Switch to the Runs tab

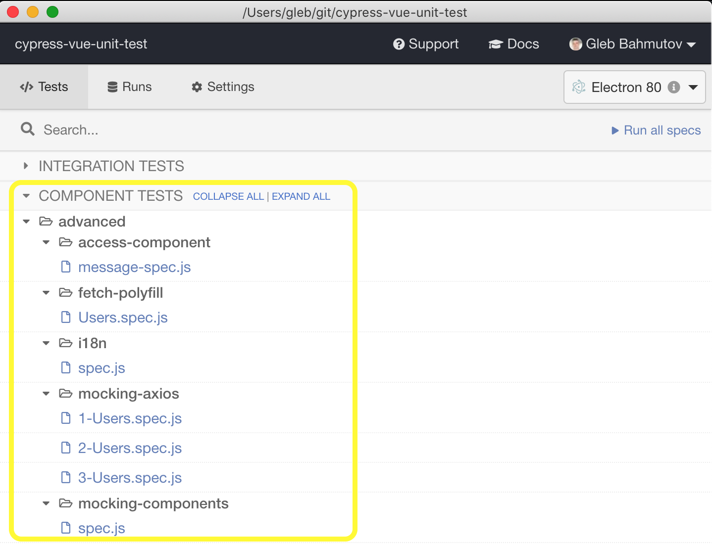pos(130,87)
